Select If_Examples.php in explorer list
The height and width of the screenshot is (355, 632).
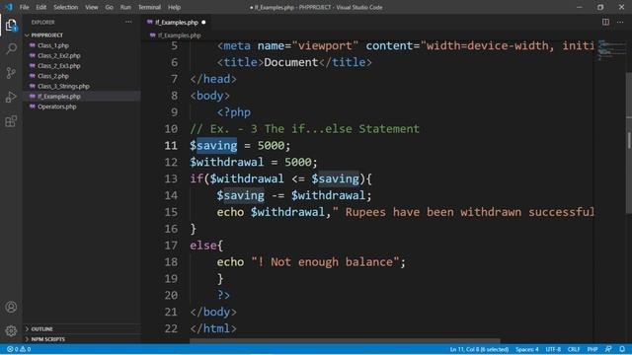59,97
